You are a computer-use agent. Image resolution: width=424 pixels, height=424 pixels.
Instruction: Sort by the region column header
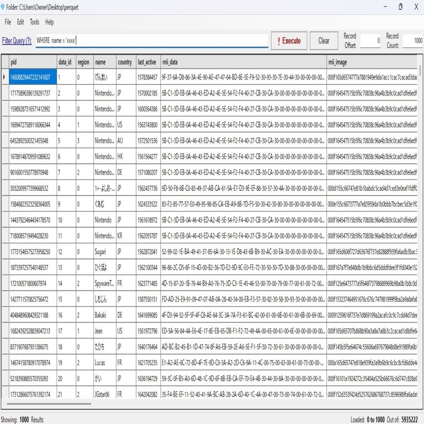(85, 62)
